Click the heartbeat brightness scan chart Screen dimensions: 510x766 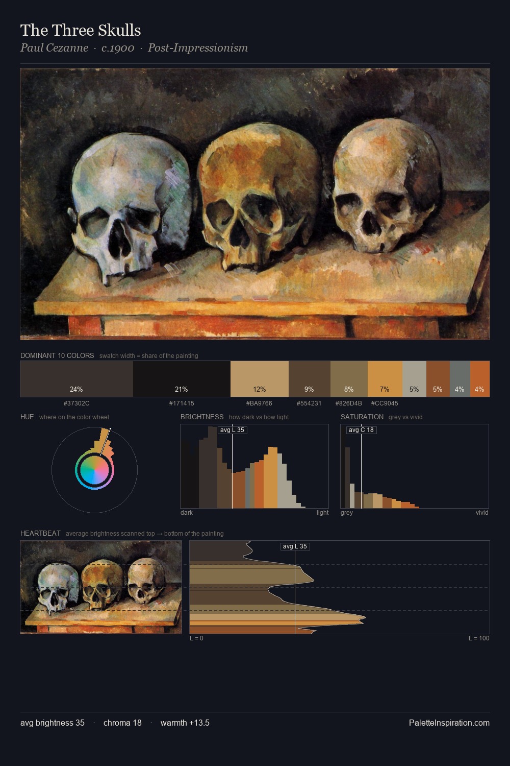coord(340,587)
